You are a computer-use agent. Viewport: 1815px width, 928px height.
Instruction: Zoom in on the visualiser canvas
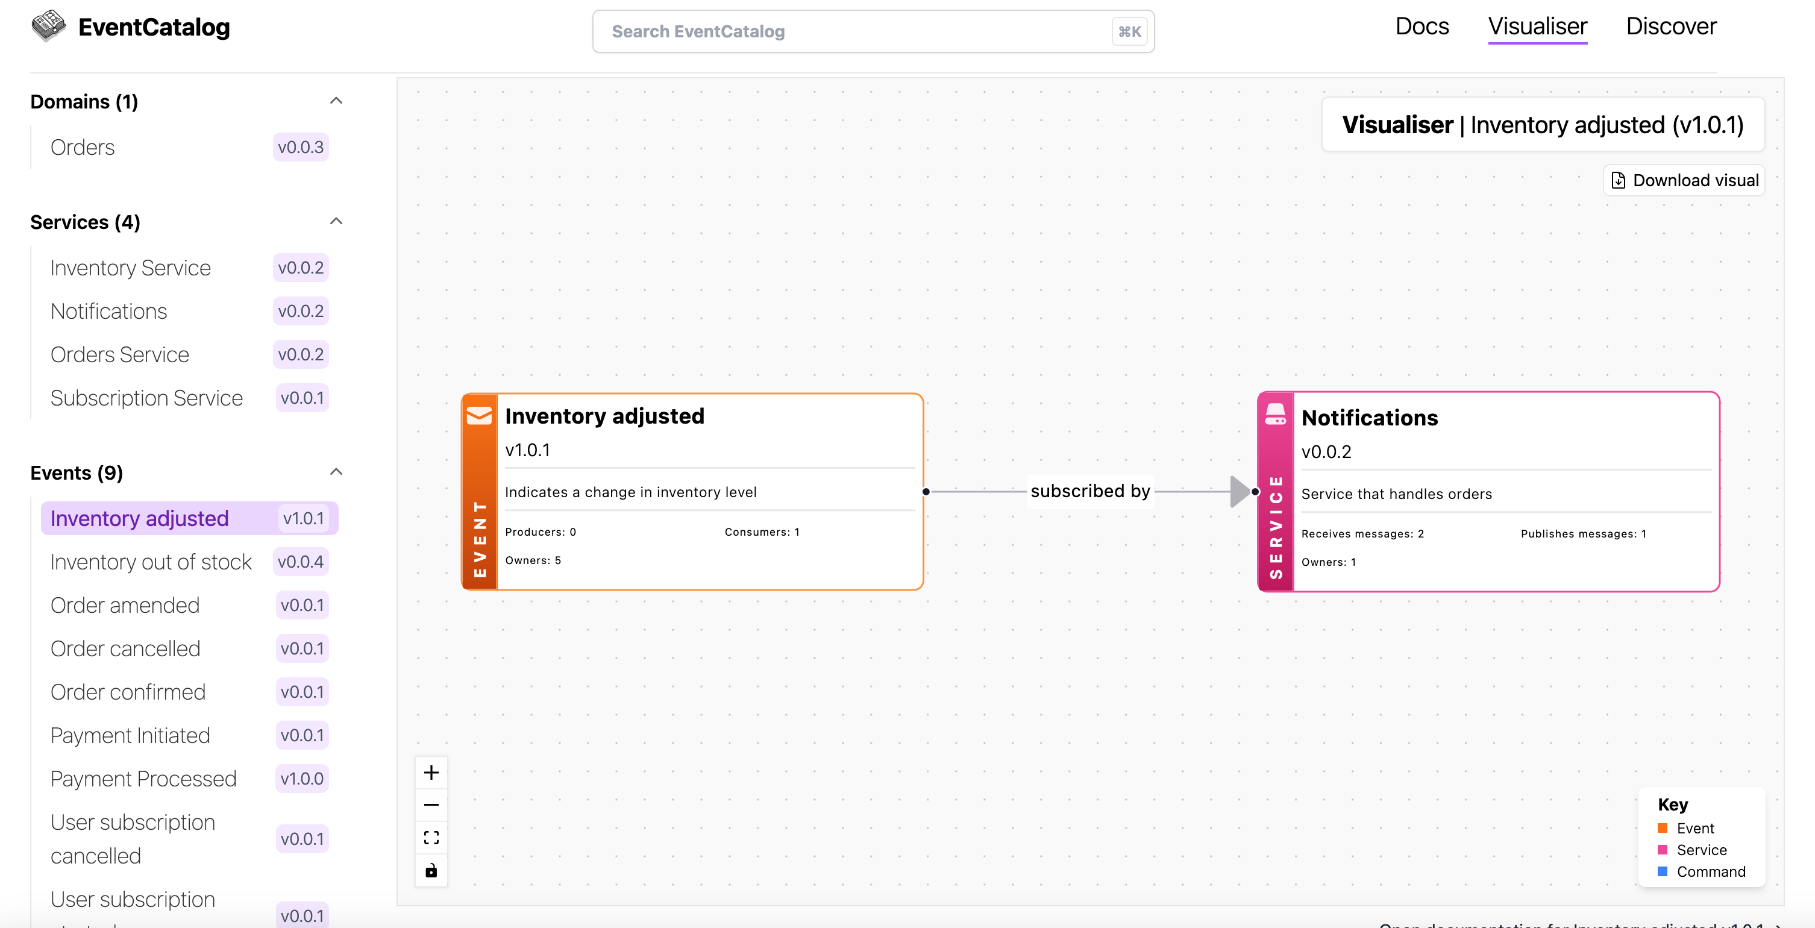click(431, 773)
